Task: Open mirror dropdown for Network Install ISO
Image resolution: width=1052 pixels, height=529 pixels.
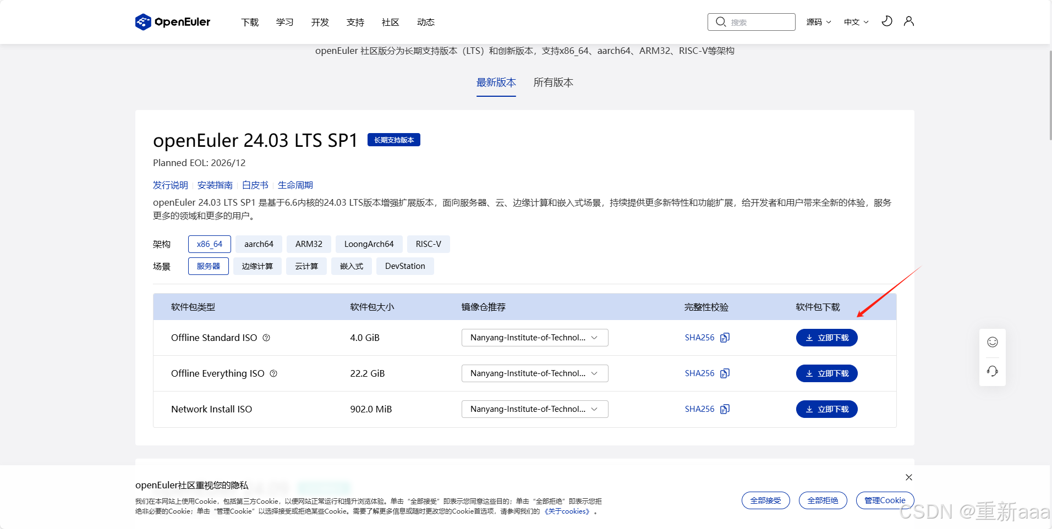Action: [x=535, y=409]
